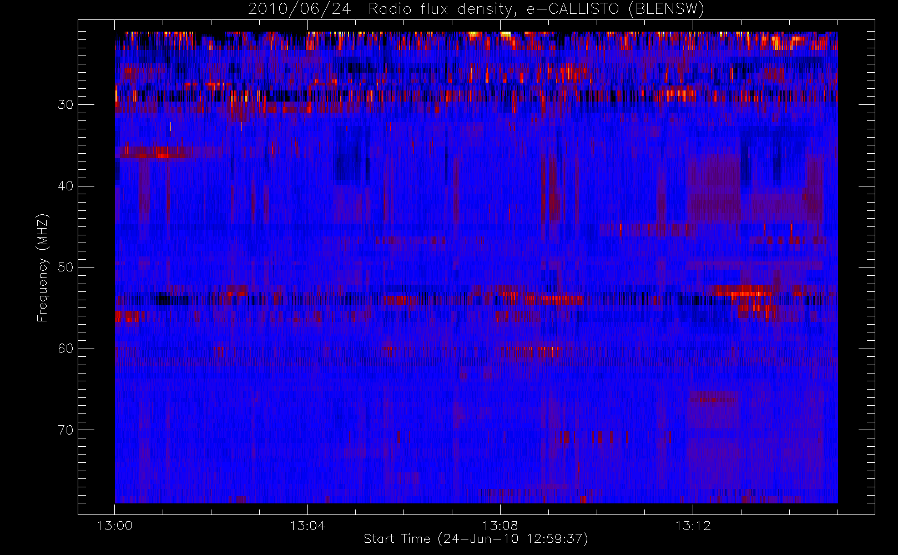
Task: Click the 'Frequency (MHZ)' axis label
Action: coord(42,268)
